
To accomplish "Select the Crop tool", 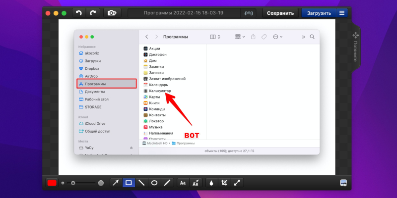I will click(x=224, y=183).
